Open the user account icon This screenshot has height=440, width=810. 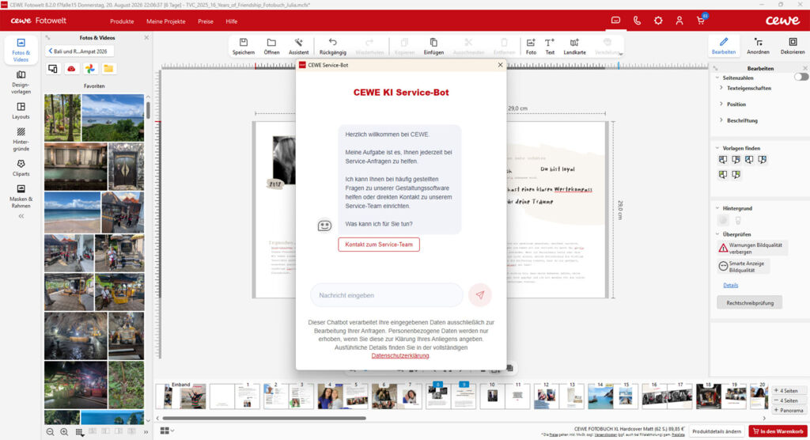click(x=679, y=21)
